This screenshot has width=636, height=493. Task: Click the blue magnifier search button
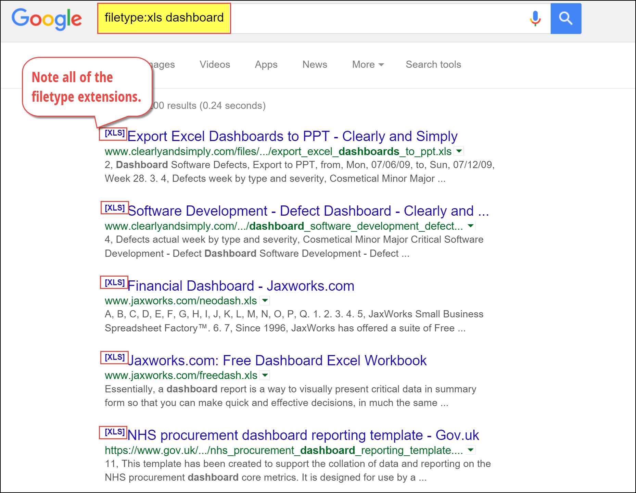pos(566,18)
